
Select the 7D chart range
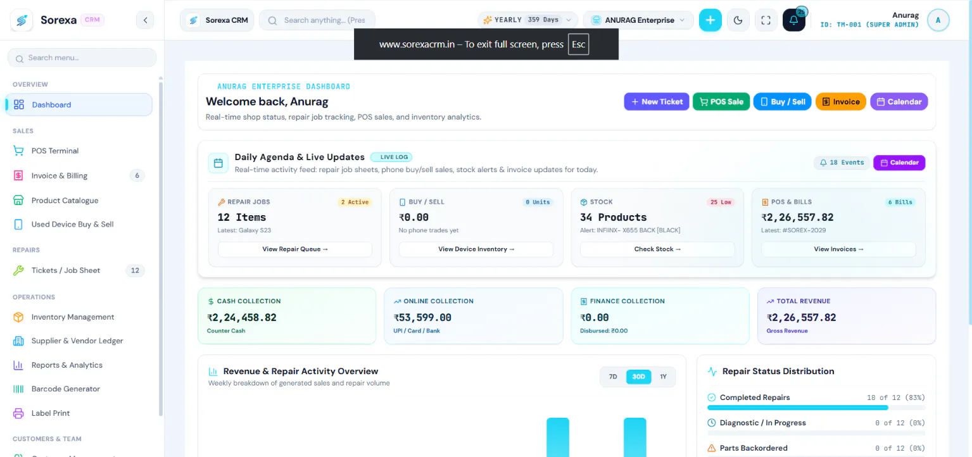pos(613,377)
